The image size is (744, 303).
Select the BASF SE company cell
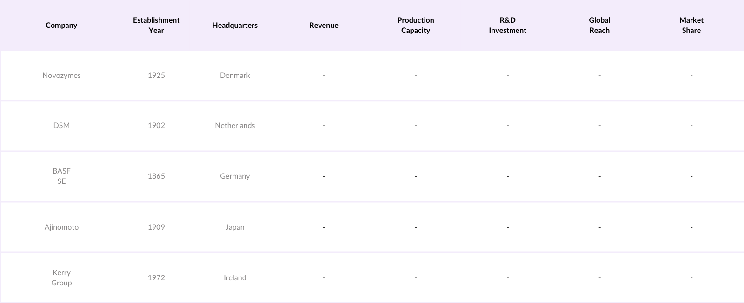pos(61,176)
